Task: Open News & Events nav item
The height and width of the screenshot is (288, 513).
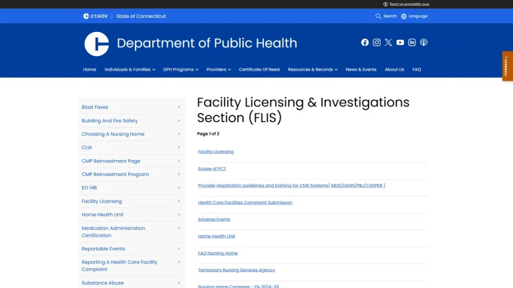Action: pyautogui.click(x=361, y=69)
